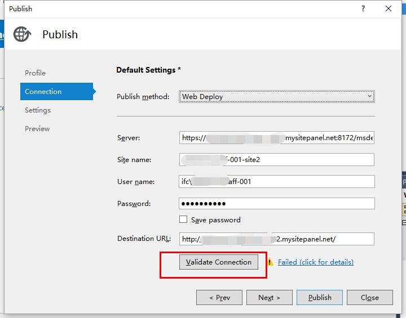Screen dimensions: 406x318
Task: Switch to the Settings step
Action: coord(37,110)
